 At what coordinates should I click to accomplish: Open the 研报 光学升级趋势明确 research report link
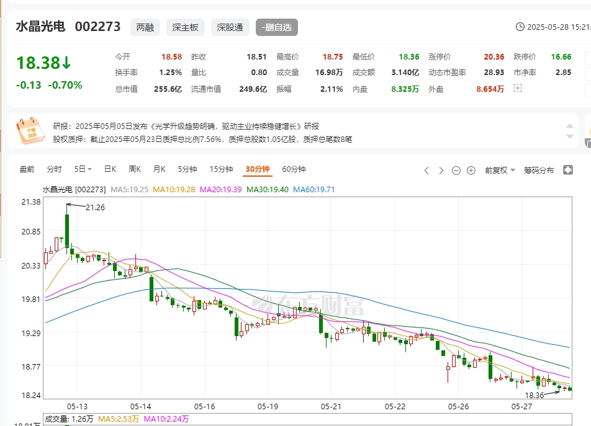186,126
